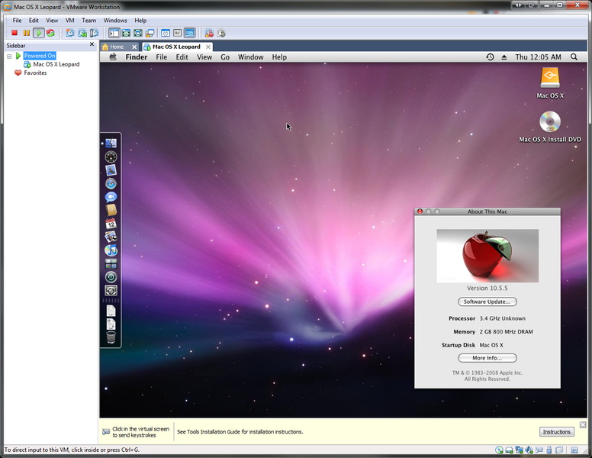This screenshot has height=458, width=592.
Task: Launch Safari from the Dock
Action: [x=111, y=184]
